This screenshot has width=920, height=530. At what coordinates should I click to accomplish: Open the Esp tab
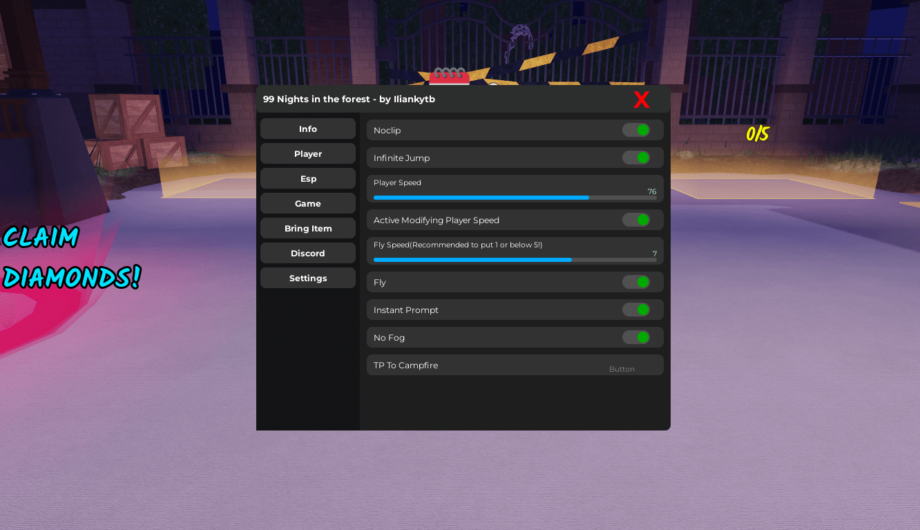[308, 179]
